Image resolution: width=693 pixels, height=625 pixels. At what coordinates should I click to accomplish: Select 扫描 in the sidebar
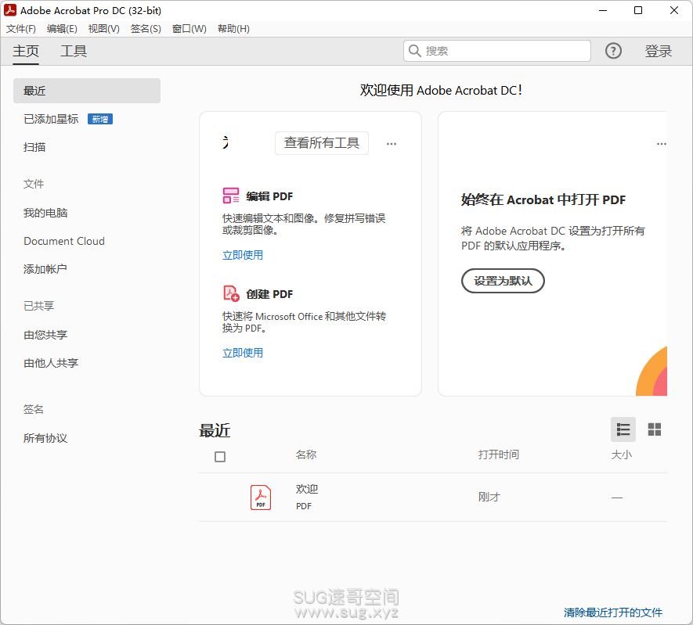(x=34, y=147)
